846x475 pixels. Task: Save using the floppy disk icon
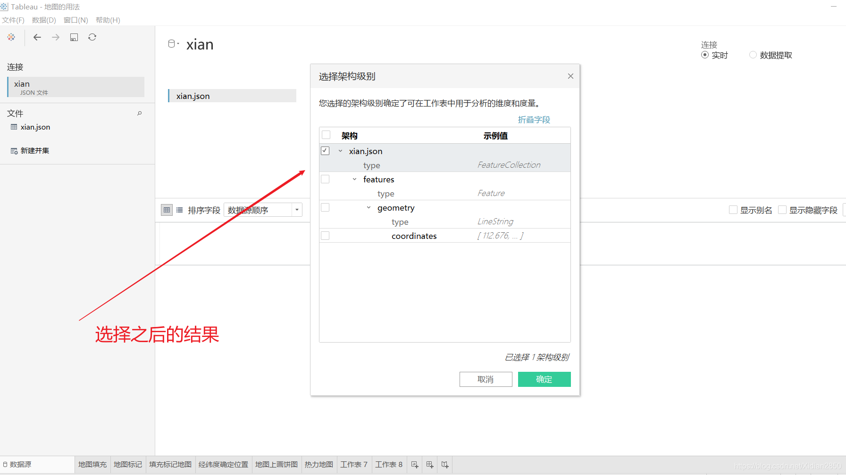pyautogui.click(x=74, y=37)
